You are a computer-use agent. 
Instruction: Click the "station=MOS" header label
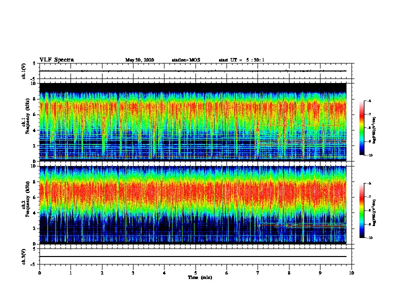186,60
